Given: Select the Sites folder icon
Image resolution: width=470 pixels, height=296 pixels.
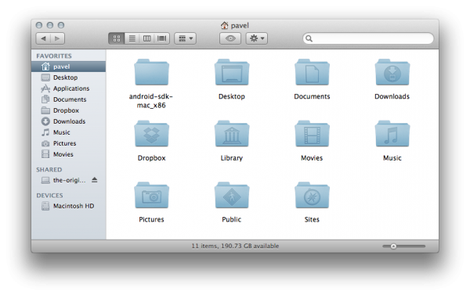Looking at the screenshot, I should [x=312, y=195].
